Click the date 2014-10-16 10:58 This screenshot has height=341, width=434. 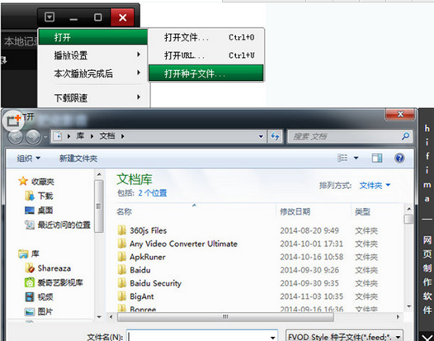click(311, 257)
